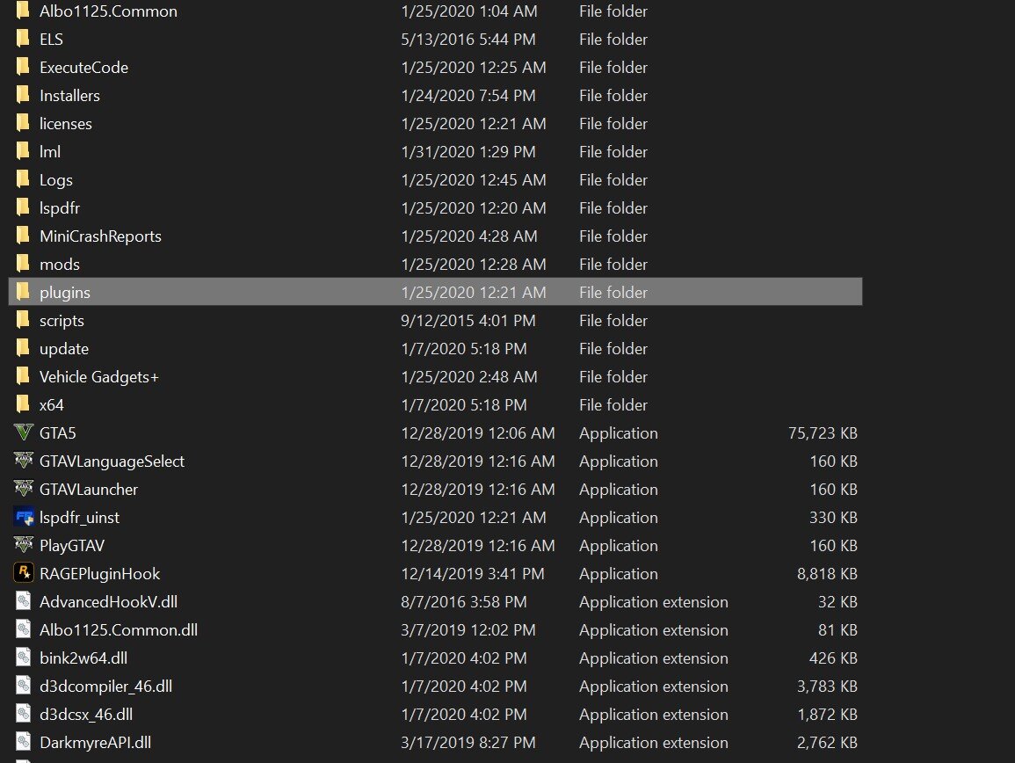This screenshot has height=763, width=1015.
Task: Click the 2,762 KB size of DarkmyreAPI.dll
Action: point(827,743)
